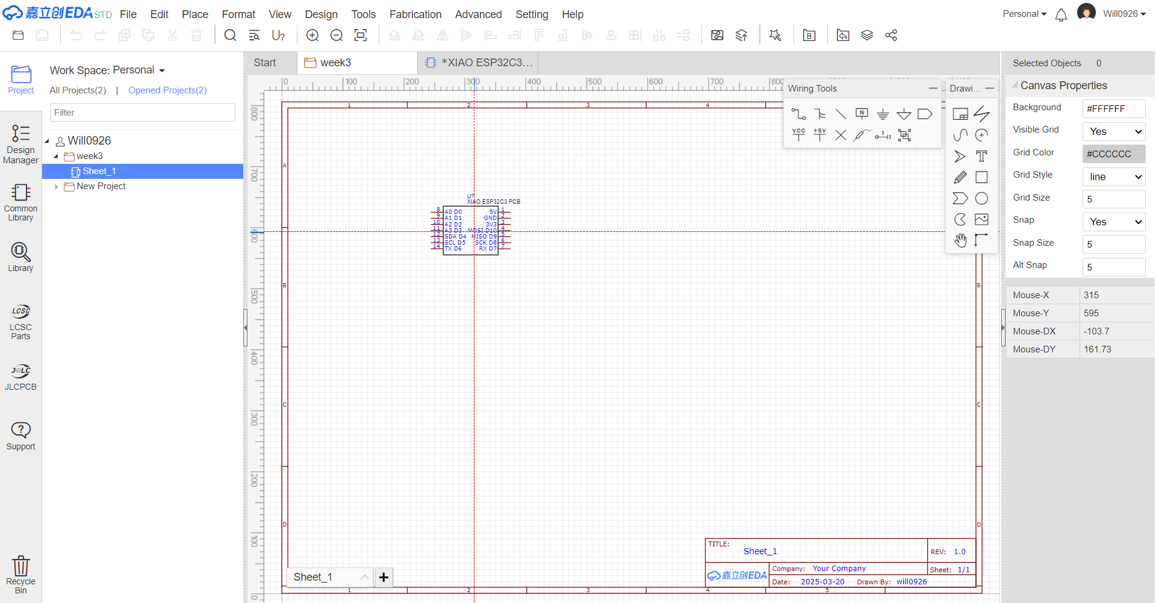Image resolution: width=1156 pixels, height=603 pixels.
Task: Open the Snap Yes/No dropdown
Action: pos(1114,222)
